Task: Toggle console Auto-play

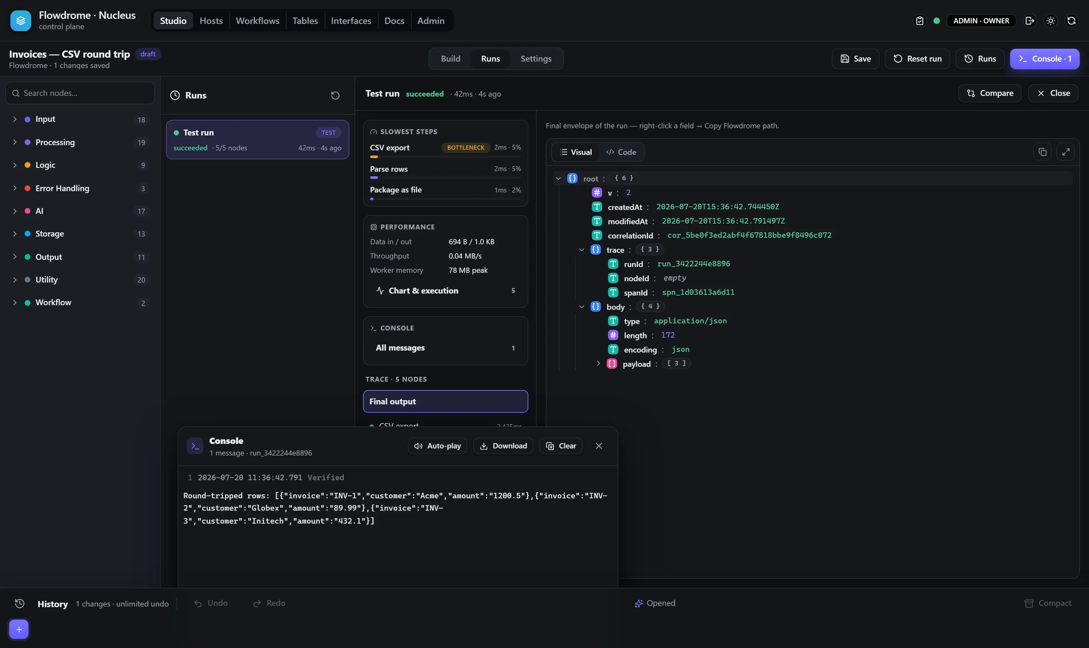Action: click(437, 446)
